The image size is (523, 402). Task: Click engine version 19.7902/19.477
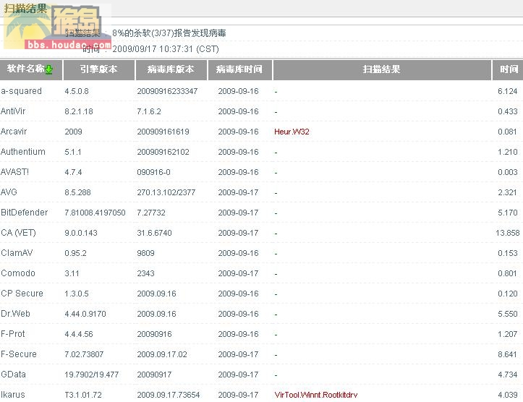click(x=92, y=375)
